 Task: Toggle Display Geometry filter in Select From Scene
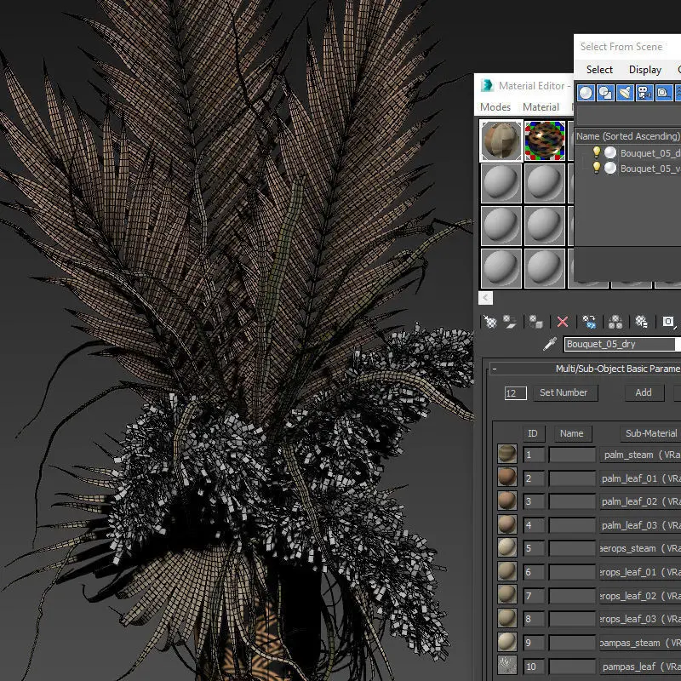coord(586,93)
